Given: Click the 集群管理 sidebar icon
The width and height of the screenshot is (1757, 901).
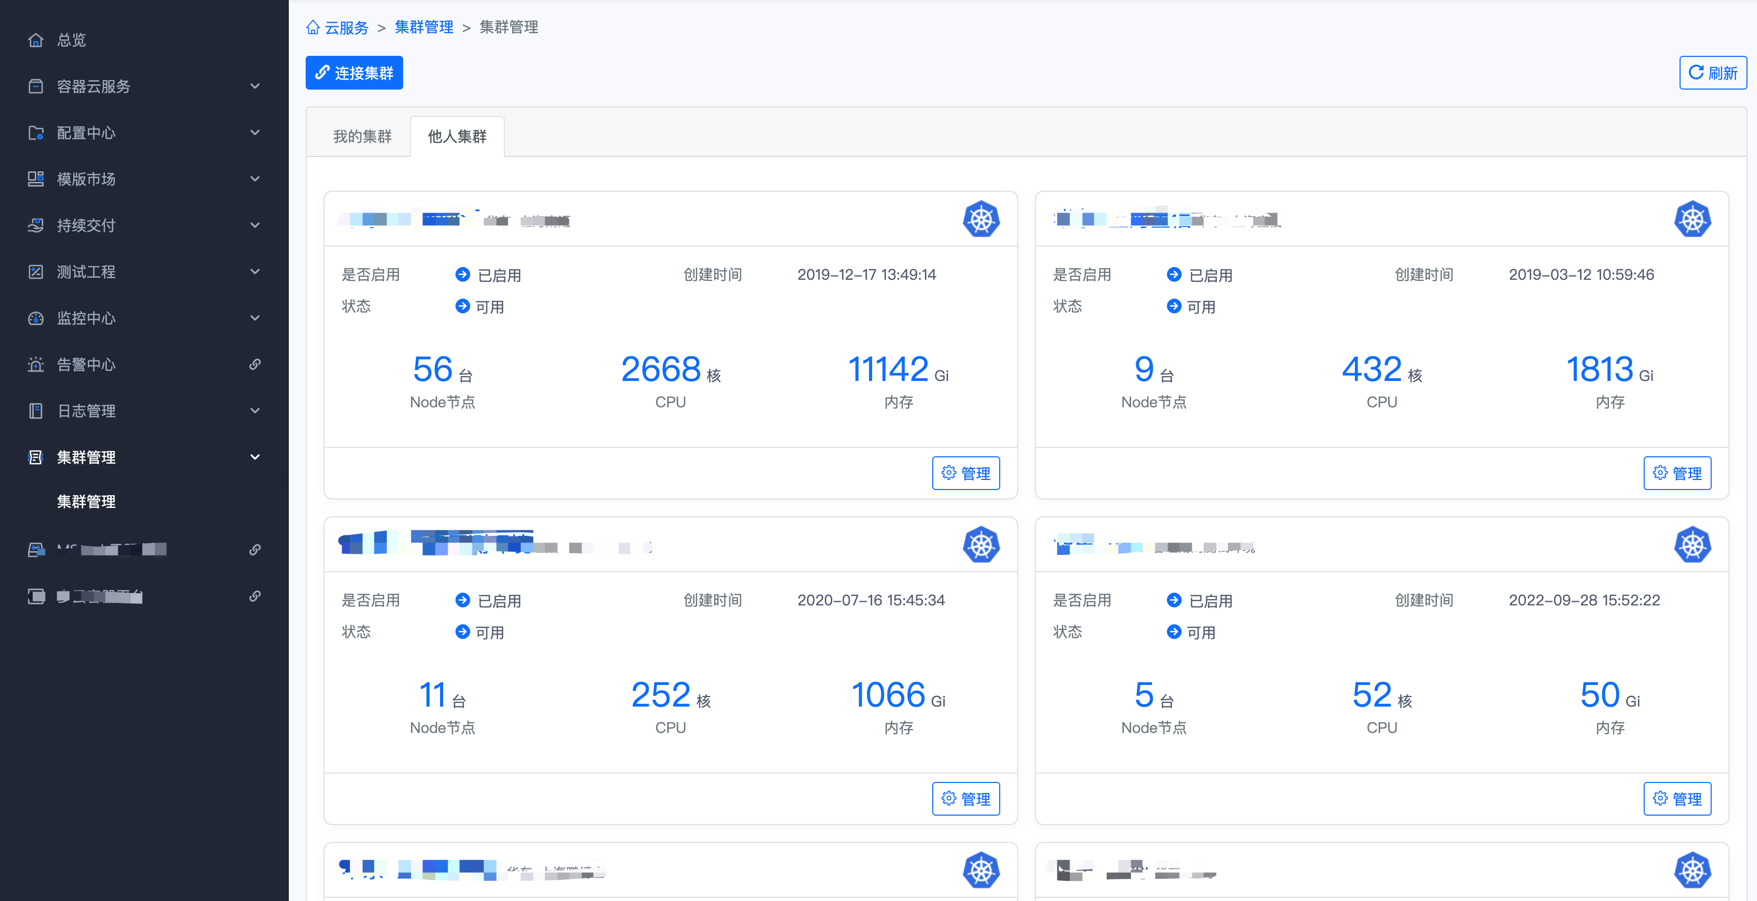Looking at the screenshot, I should click(x=35, y=458).
